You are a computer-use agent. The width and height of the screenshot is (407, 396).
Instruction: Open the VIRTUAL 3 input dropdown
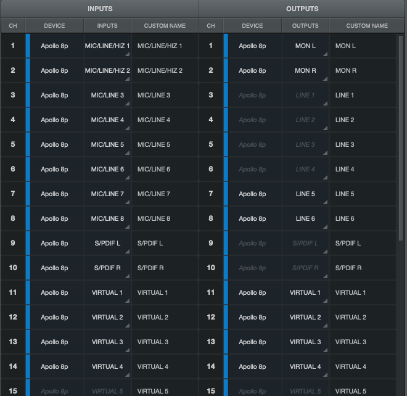[x=107, y=342]
